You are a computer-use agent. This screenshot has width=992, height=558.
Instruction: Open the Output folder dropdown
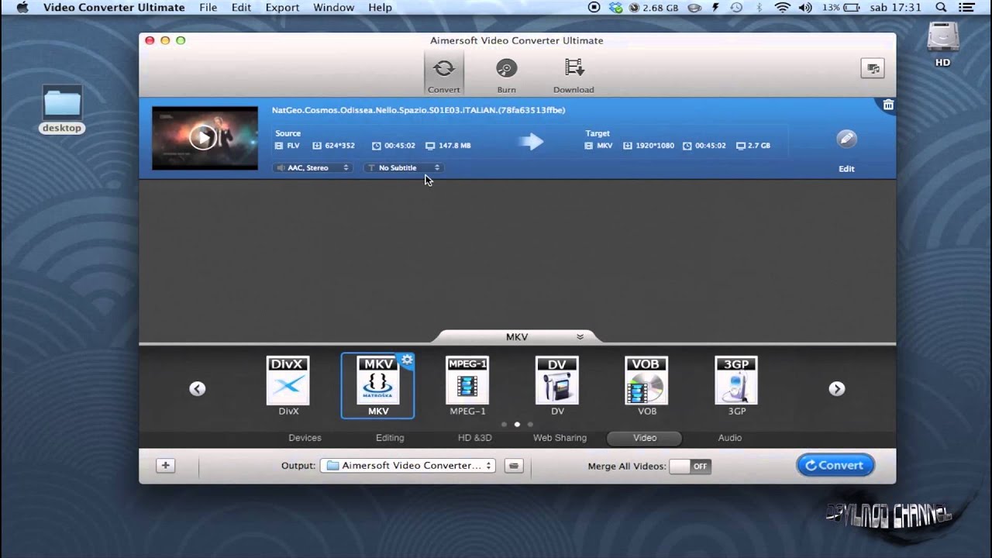(x=408, y=466)
